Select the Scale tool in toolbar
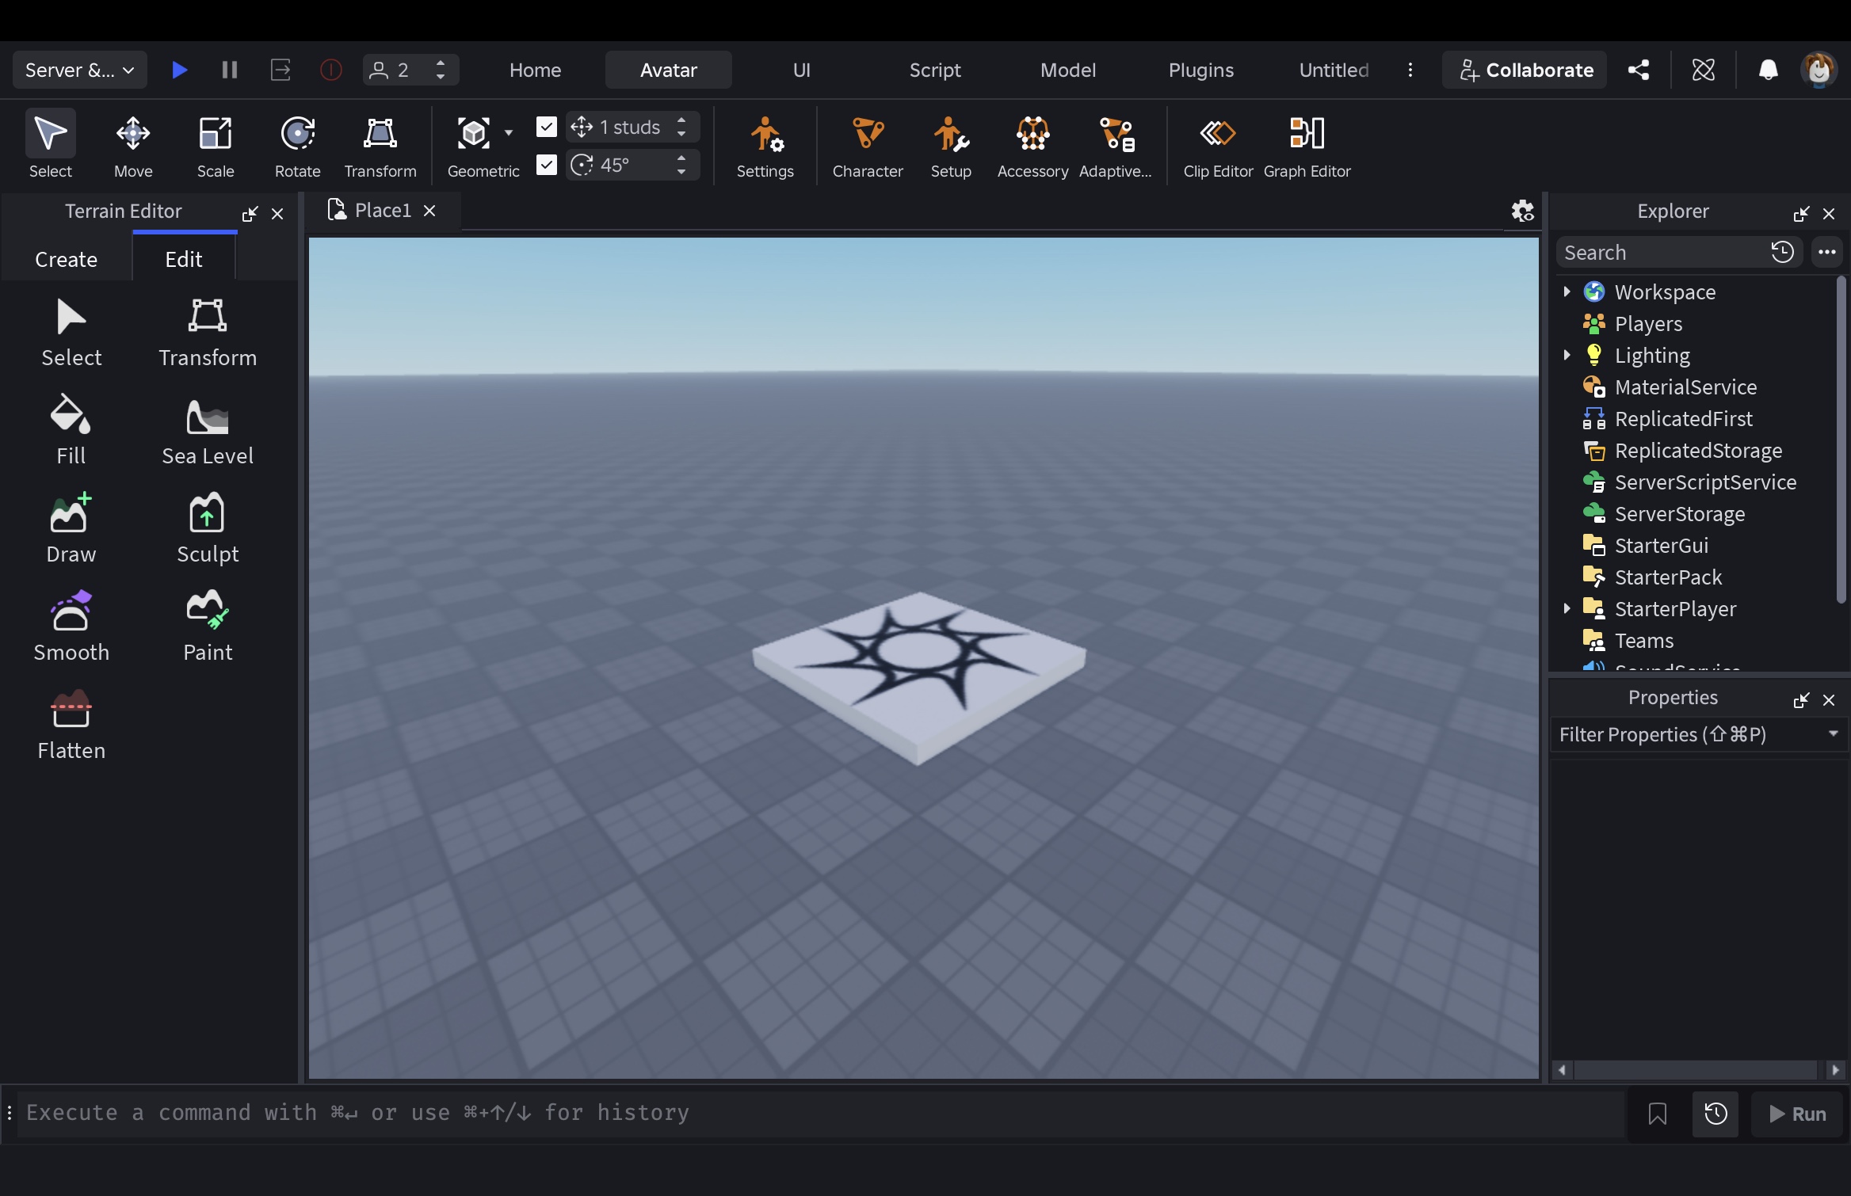This screenshot has width=1851, height=1196. tap(216, 147)
